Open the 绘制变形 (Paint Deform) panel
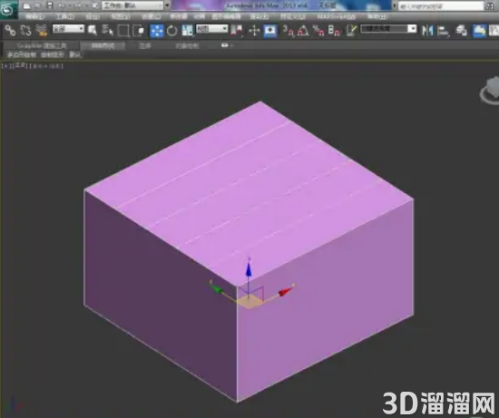Viewport: 499px width, 418px height. click(x=53, y=54)
